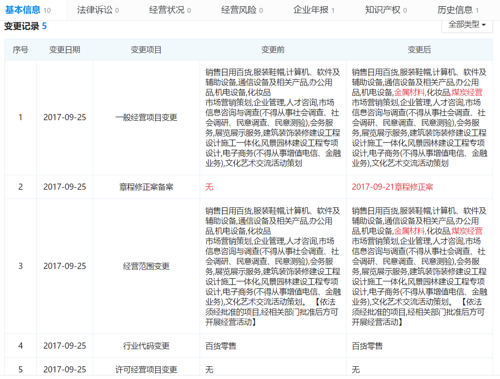Click the 变更记录 section heading
Viewport: 500px width, 379px height.
click(22, 26)
